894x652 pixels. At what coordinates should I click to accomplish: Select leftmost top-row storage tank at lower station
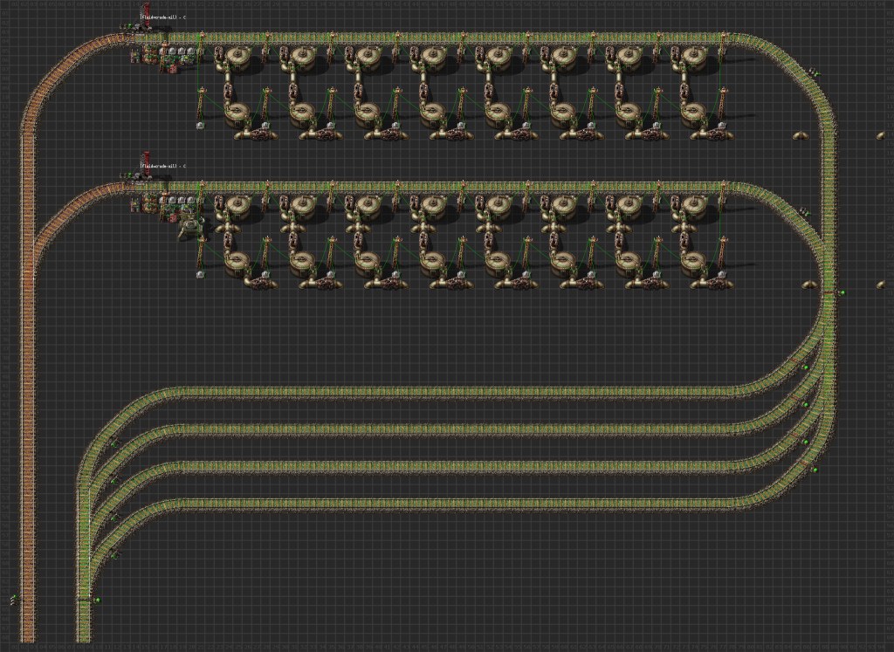pos(237,208)
